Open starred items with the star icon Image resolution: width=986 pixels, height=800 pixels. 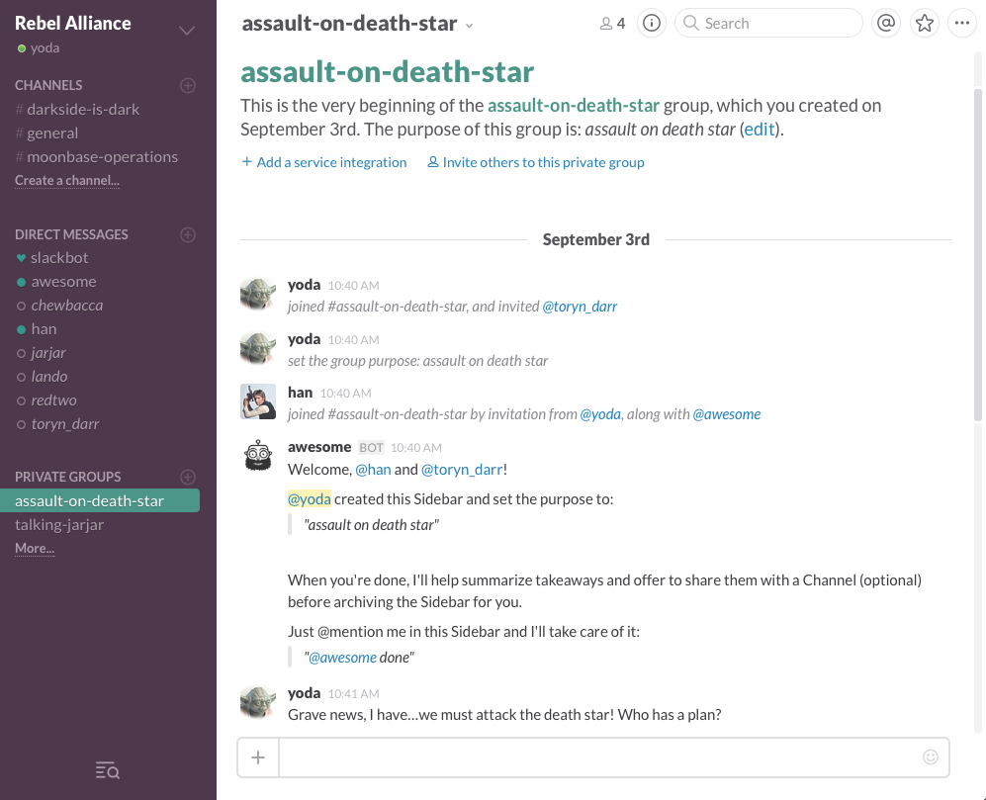[925, 24]
